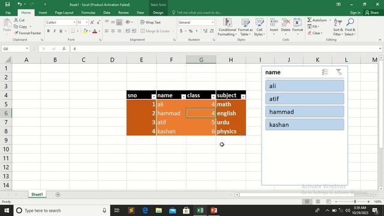This screenshot has width=384, height=216.
Task: Open the Table Tools Design tab
Action: 158,13
